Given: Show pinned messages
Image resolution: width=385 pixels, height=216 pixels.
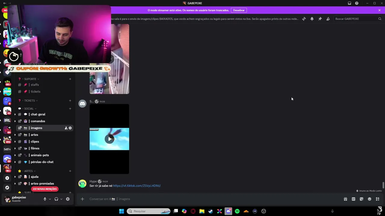Looking at the screenshot, I should (x=320, y=19).
